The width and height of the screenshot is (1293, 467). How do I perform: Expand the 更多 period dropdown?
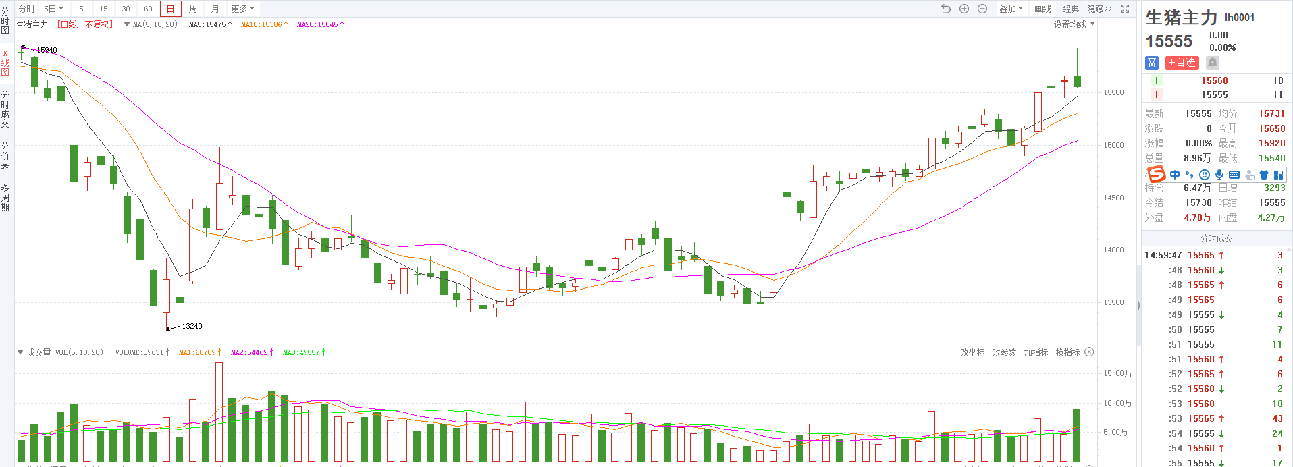point(242,9)
